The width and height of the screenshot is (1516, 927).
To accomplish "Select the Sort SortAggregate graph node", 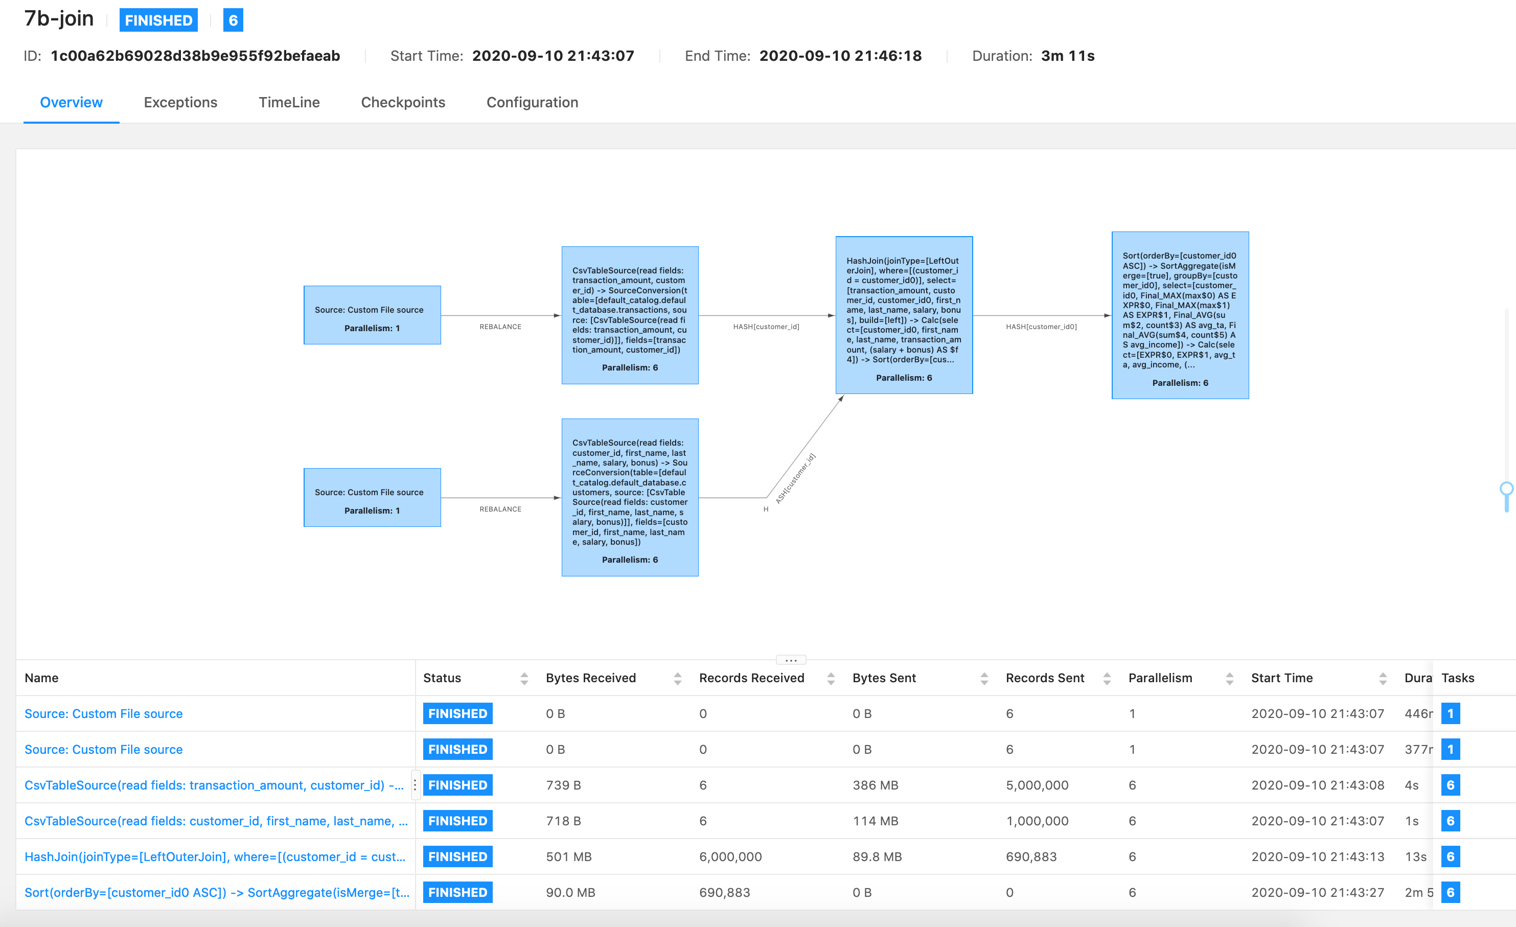I will click(1180, 315).
